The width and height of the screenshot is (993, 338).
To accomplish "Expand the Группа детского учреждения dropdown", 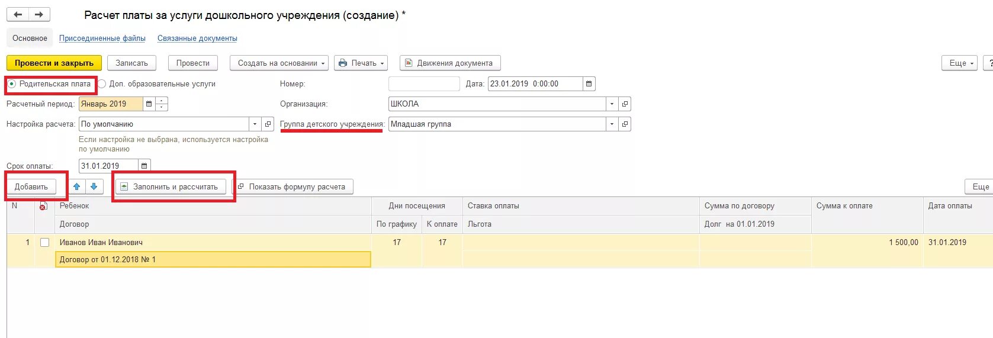I will click(612, 124).
